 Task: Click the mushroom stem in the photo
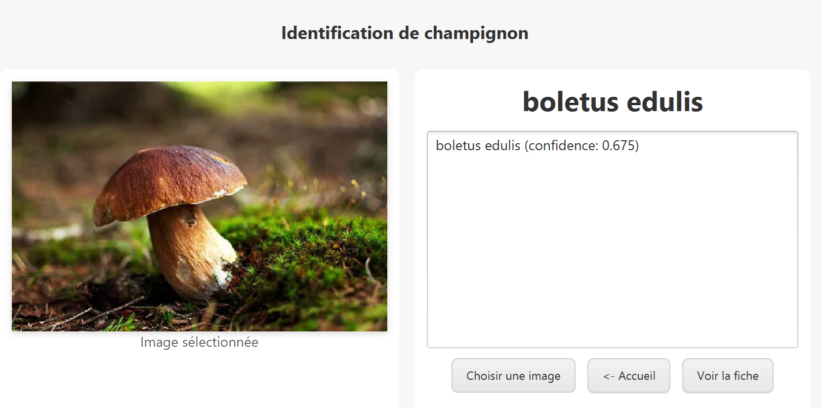[188, 247]
